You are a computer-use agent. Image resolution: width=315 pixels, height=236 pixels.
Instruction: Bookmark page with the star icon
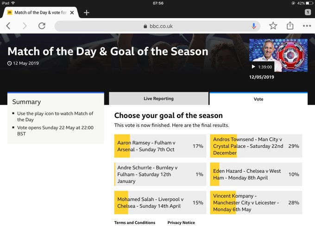coord(273,26)
